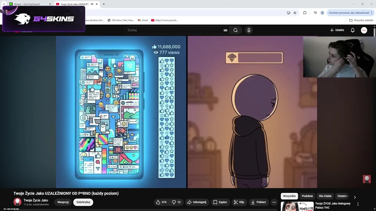
Task: Open the media controls icon in toolbar
Action: tap(315, 13)
